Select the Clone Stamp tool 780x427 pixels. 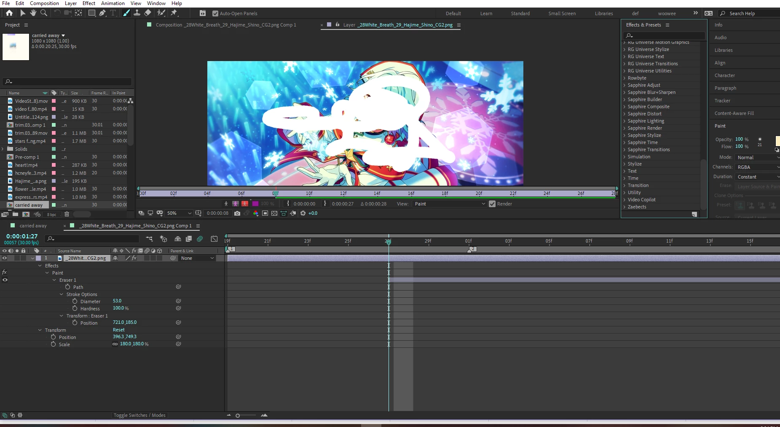pyautogui.click(x=137, y=13)
